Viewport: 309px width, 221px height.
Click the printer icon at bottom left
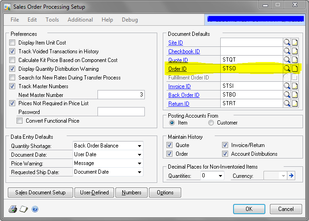[x=12, y=209]
